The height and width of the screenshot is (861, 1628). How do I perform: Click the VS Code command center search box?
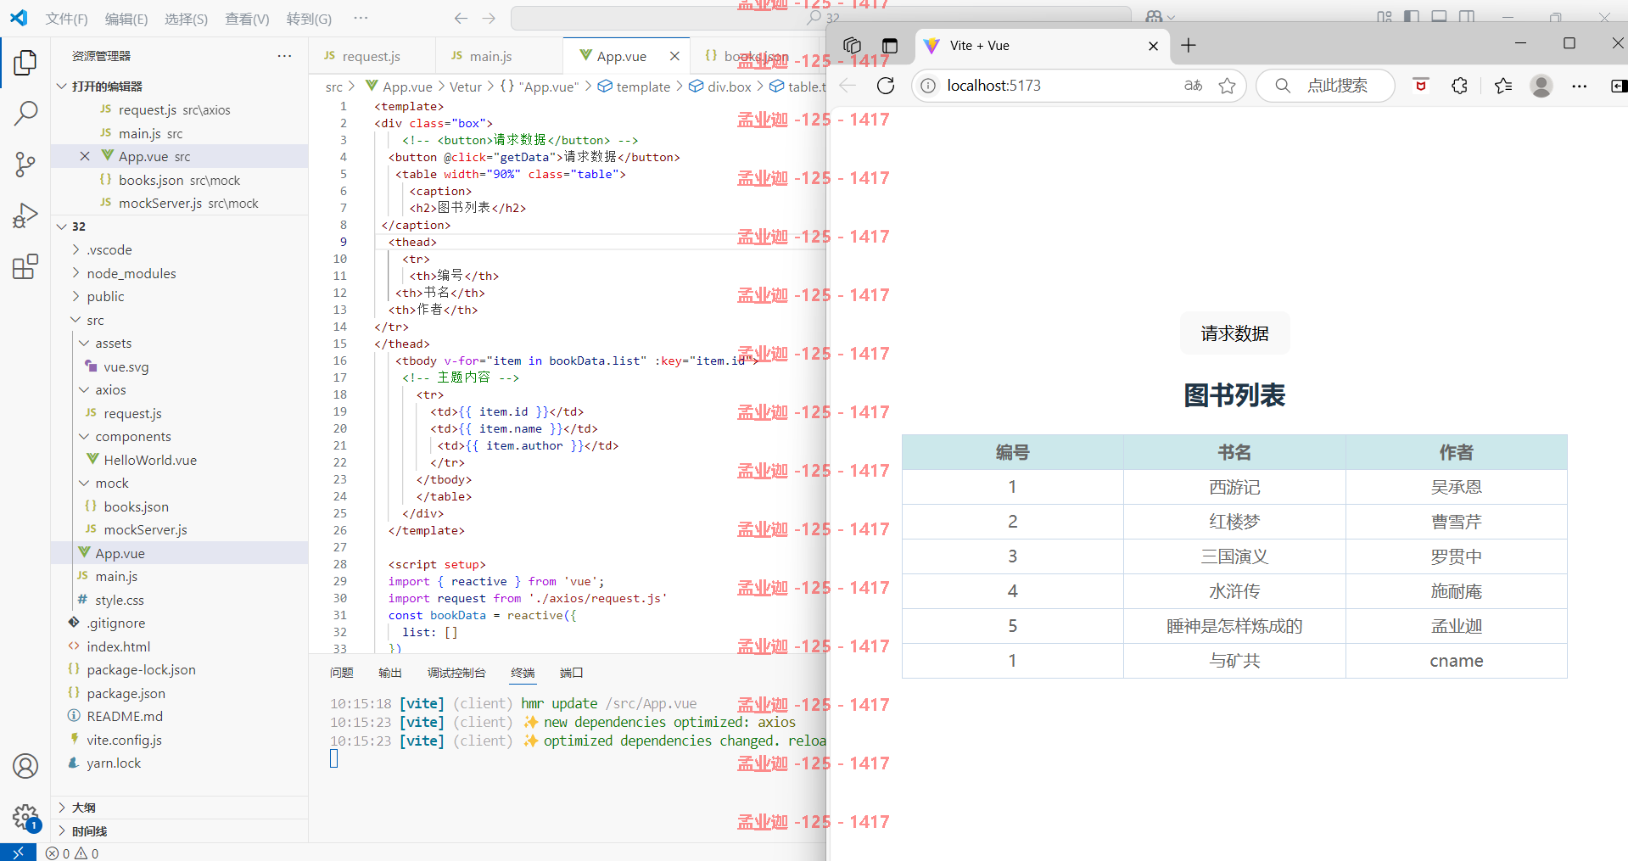[x=821, y=18]
